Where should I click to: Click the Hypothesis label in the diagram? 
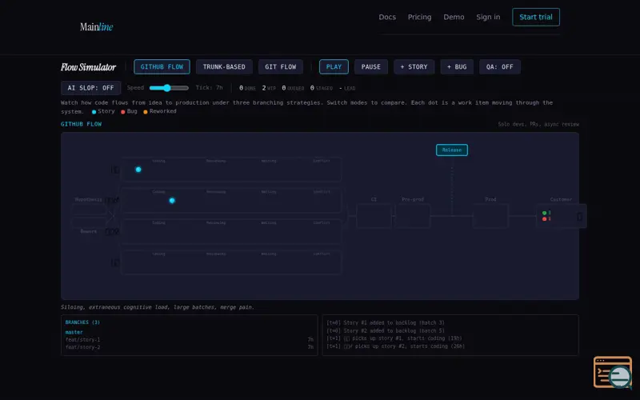coord(89,199)
